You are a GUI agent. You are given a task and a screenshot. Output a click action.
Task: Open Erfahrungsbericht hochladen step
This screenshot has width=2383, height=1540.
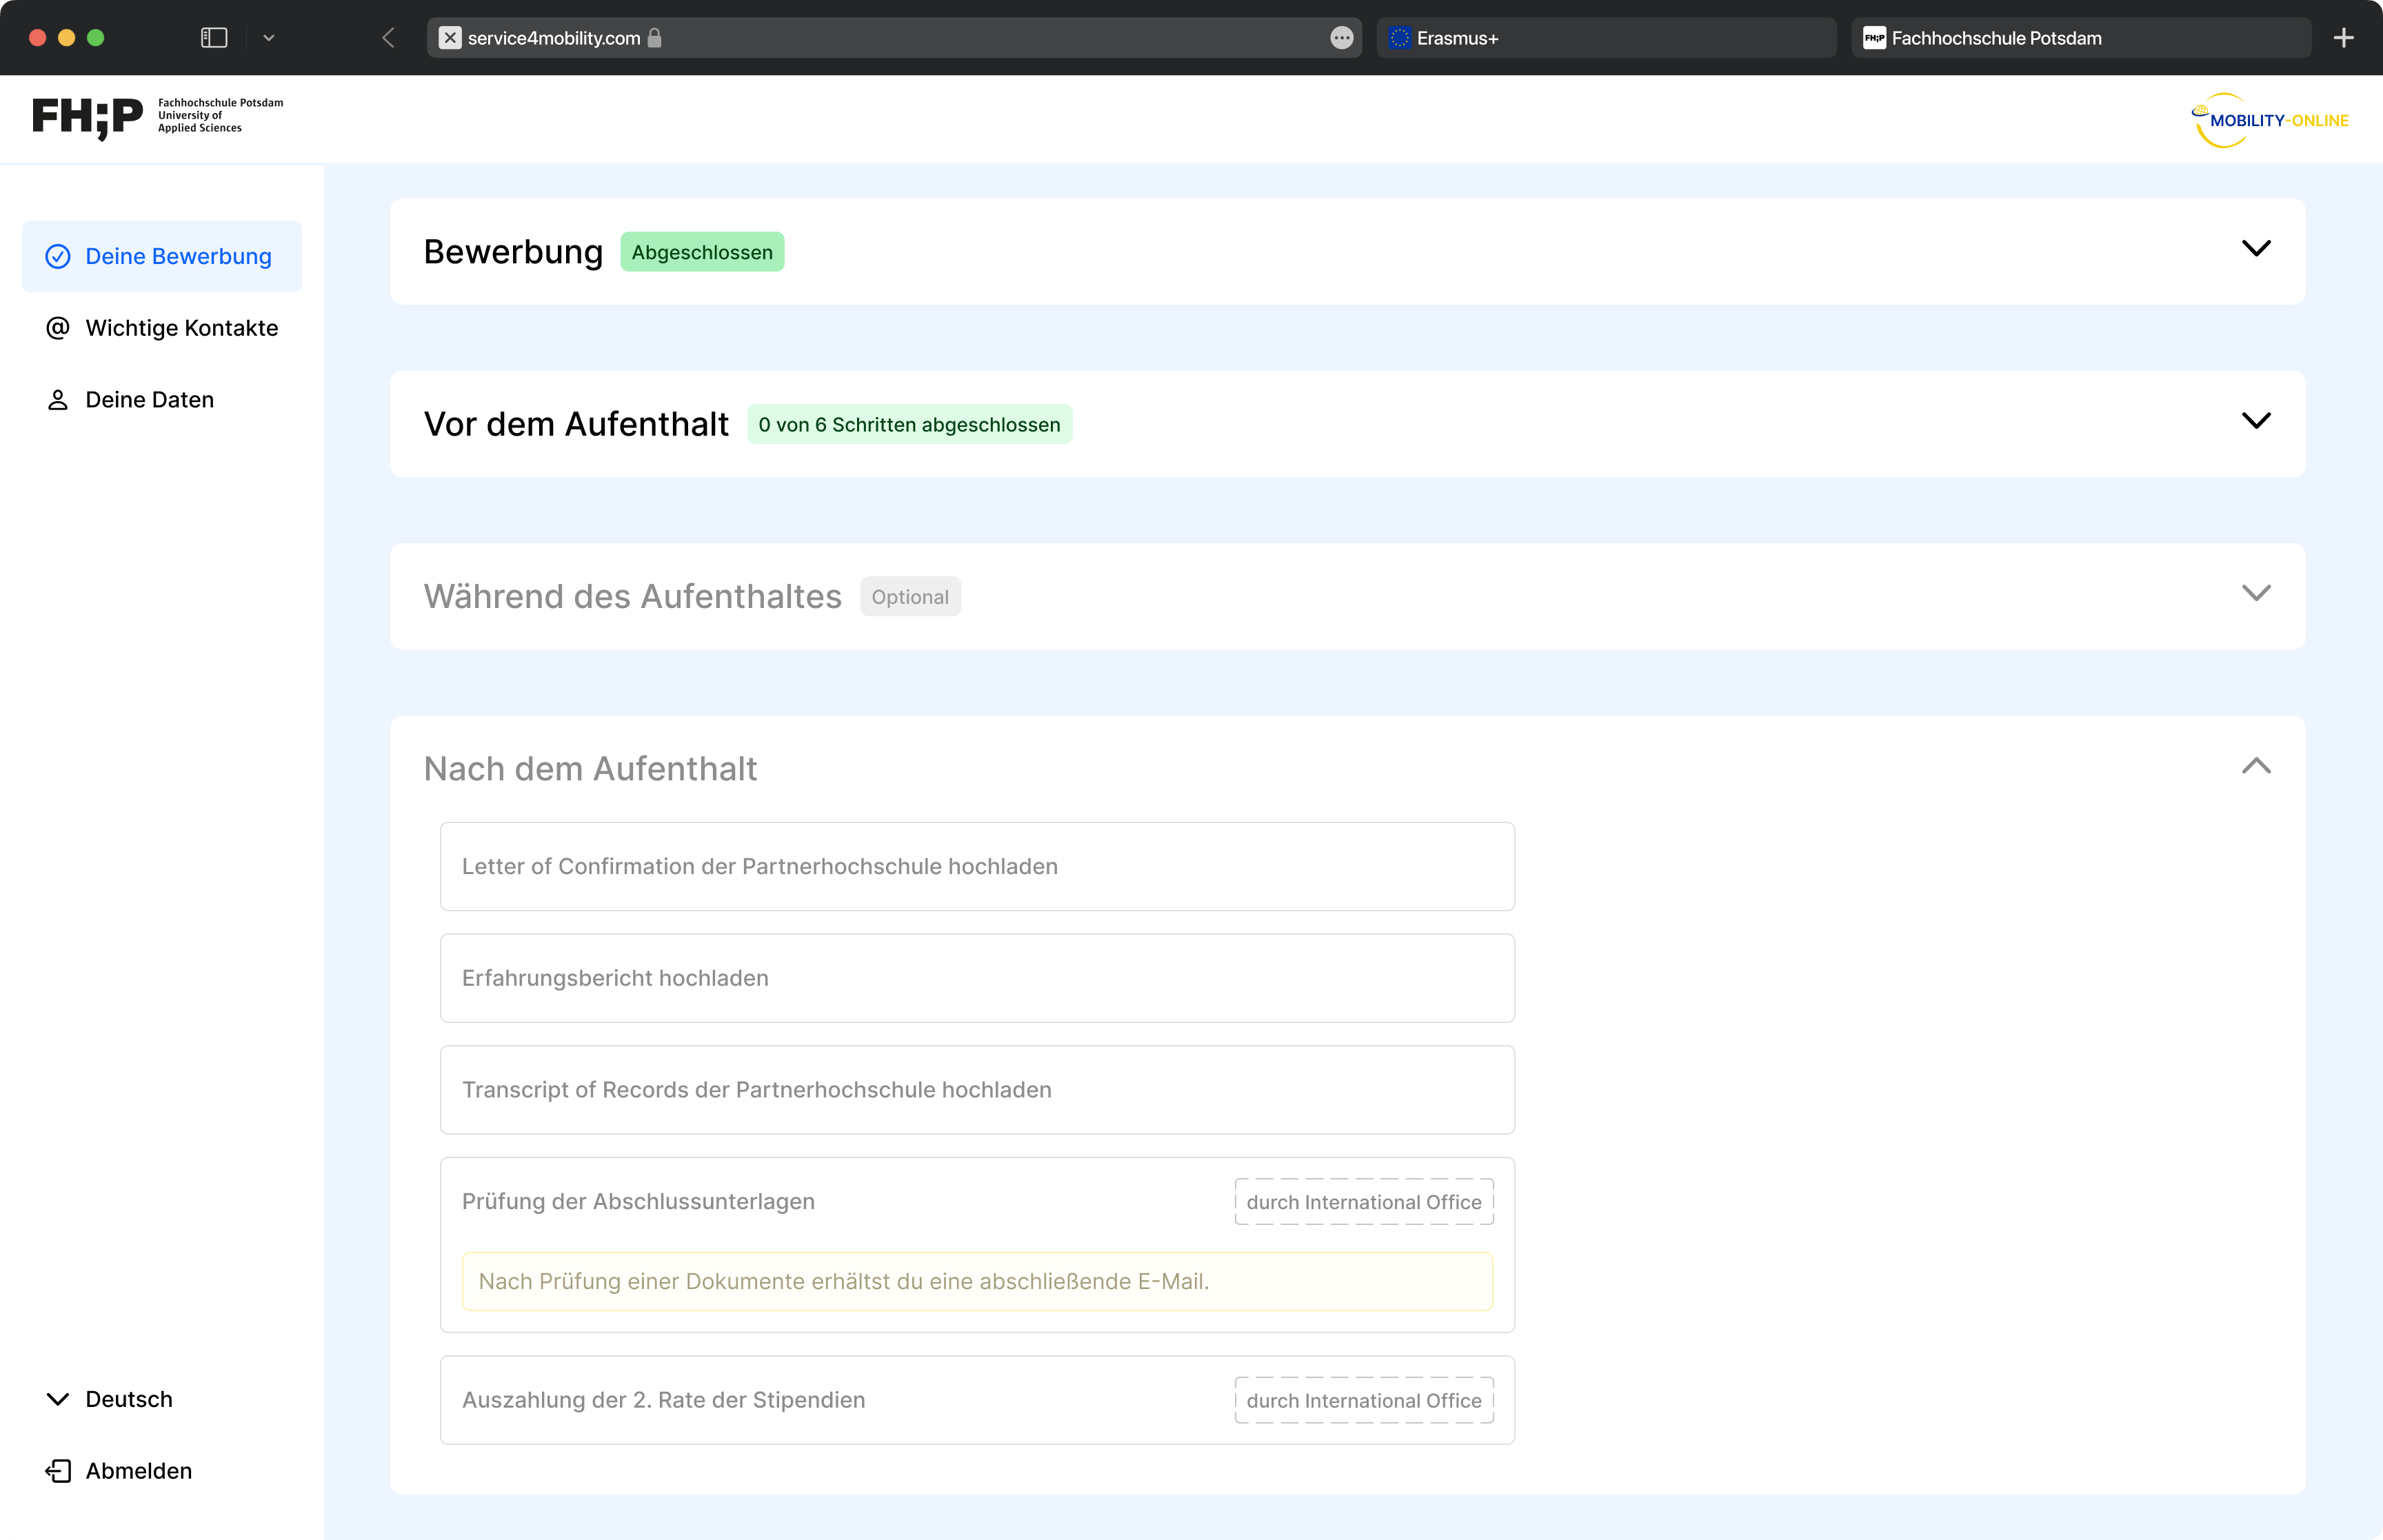click(x=976, y=978)
